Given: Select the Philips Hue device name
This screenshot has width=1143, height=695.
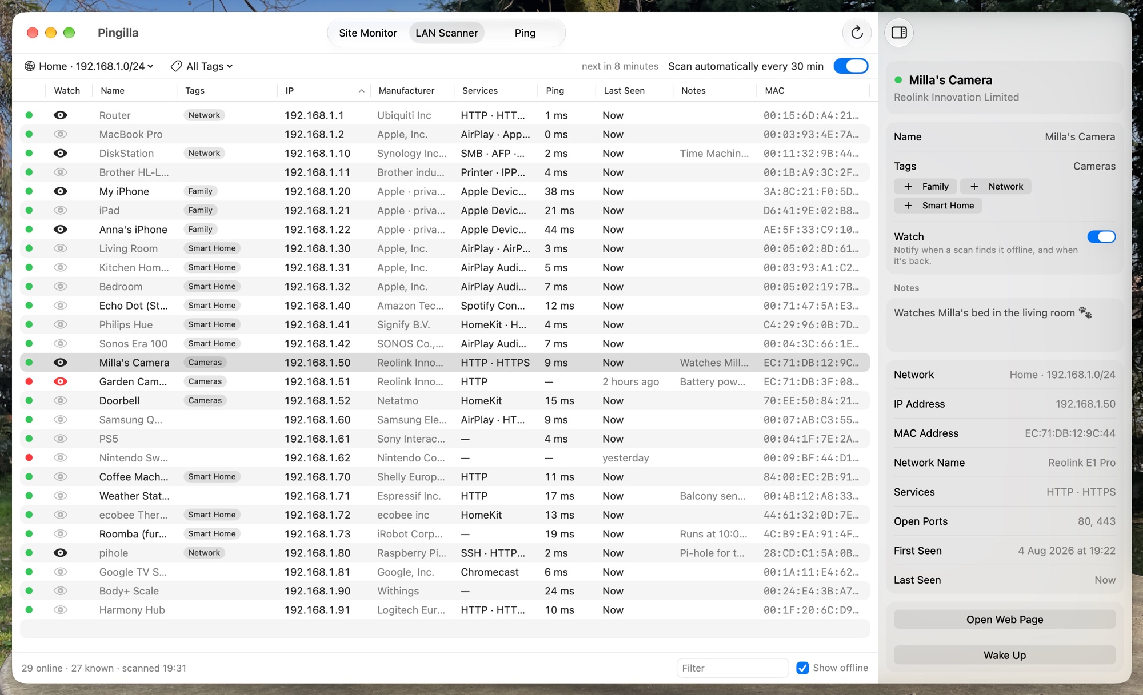Looking at the screenshot, I should pyautogui.click(x=126, y=324).
